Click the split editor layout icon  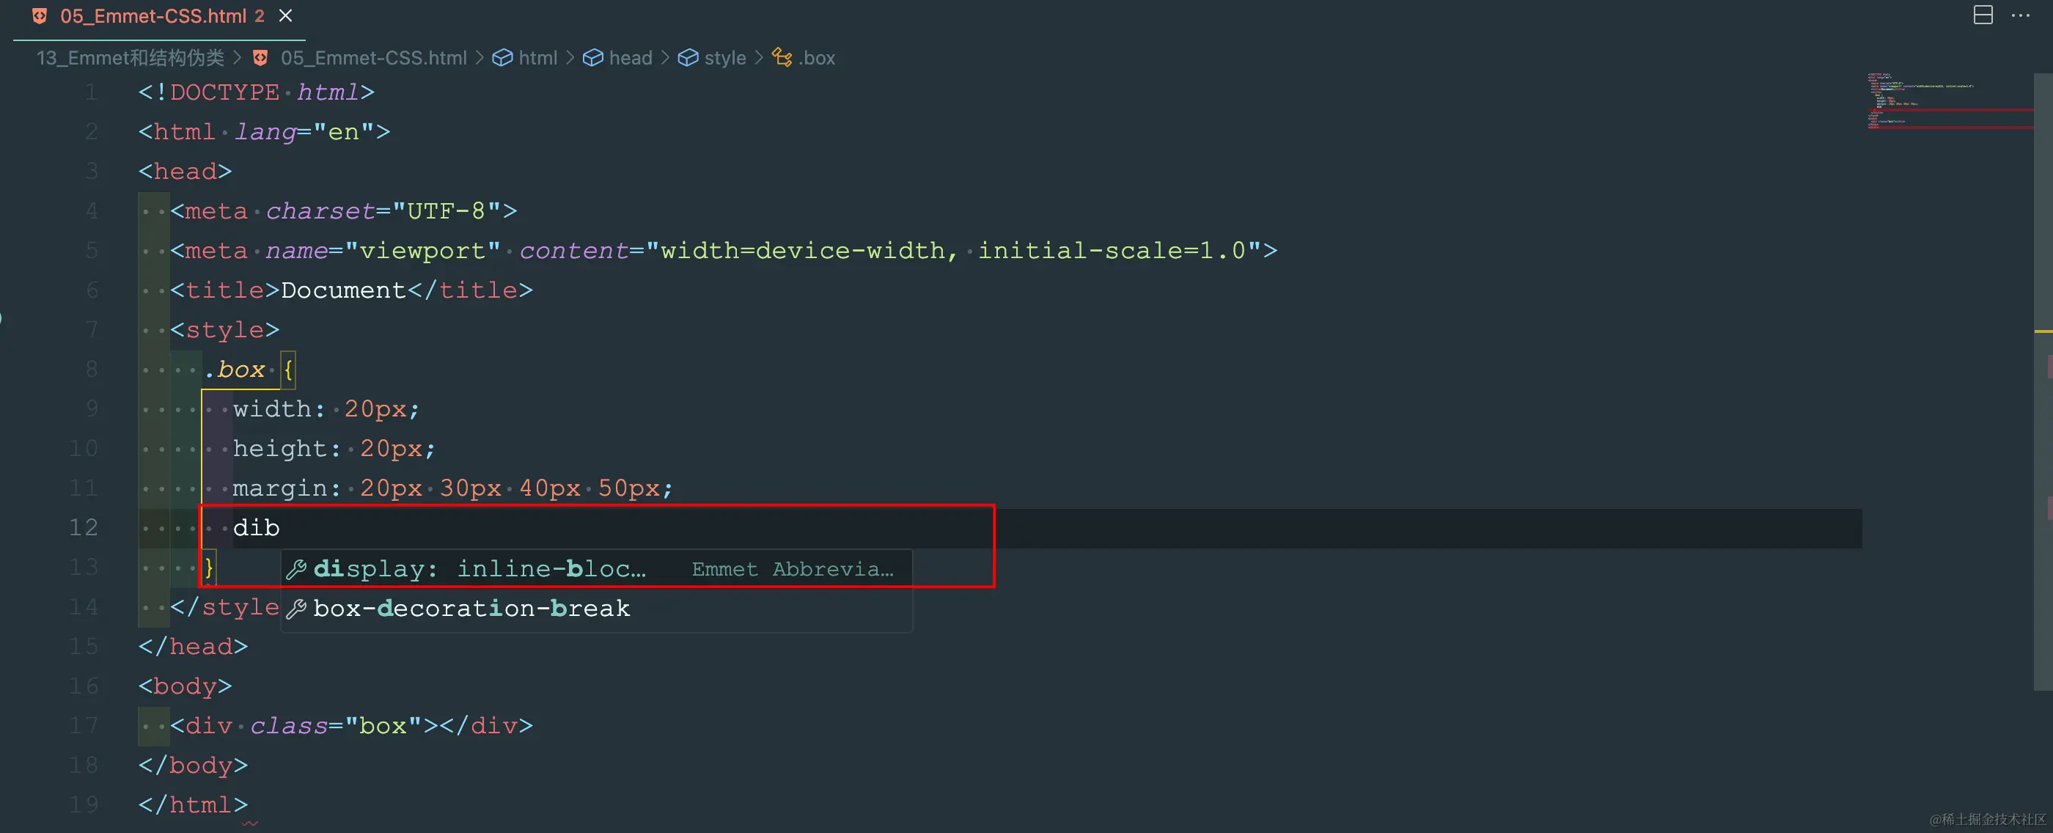pos(1983,15)
